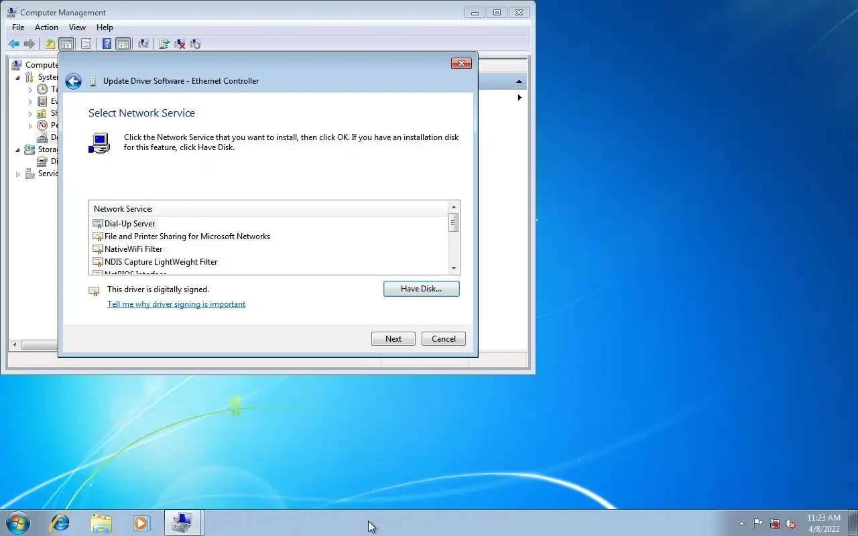Click the blue back arrow in Update Driver dialog
Image resolution: width=858 pixels, height=536 pixels.
click(x=73, y=81)
